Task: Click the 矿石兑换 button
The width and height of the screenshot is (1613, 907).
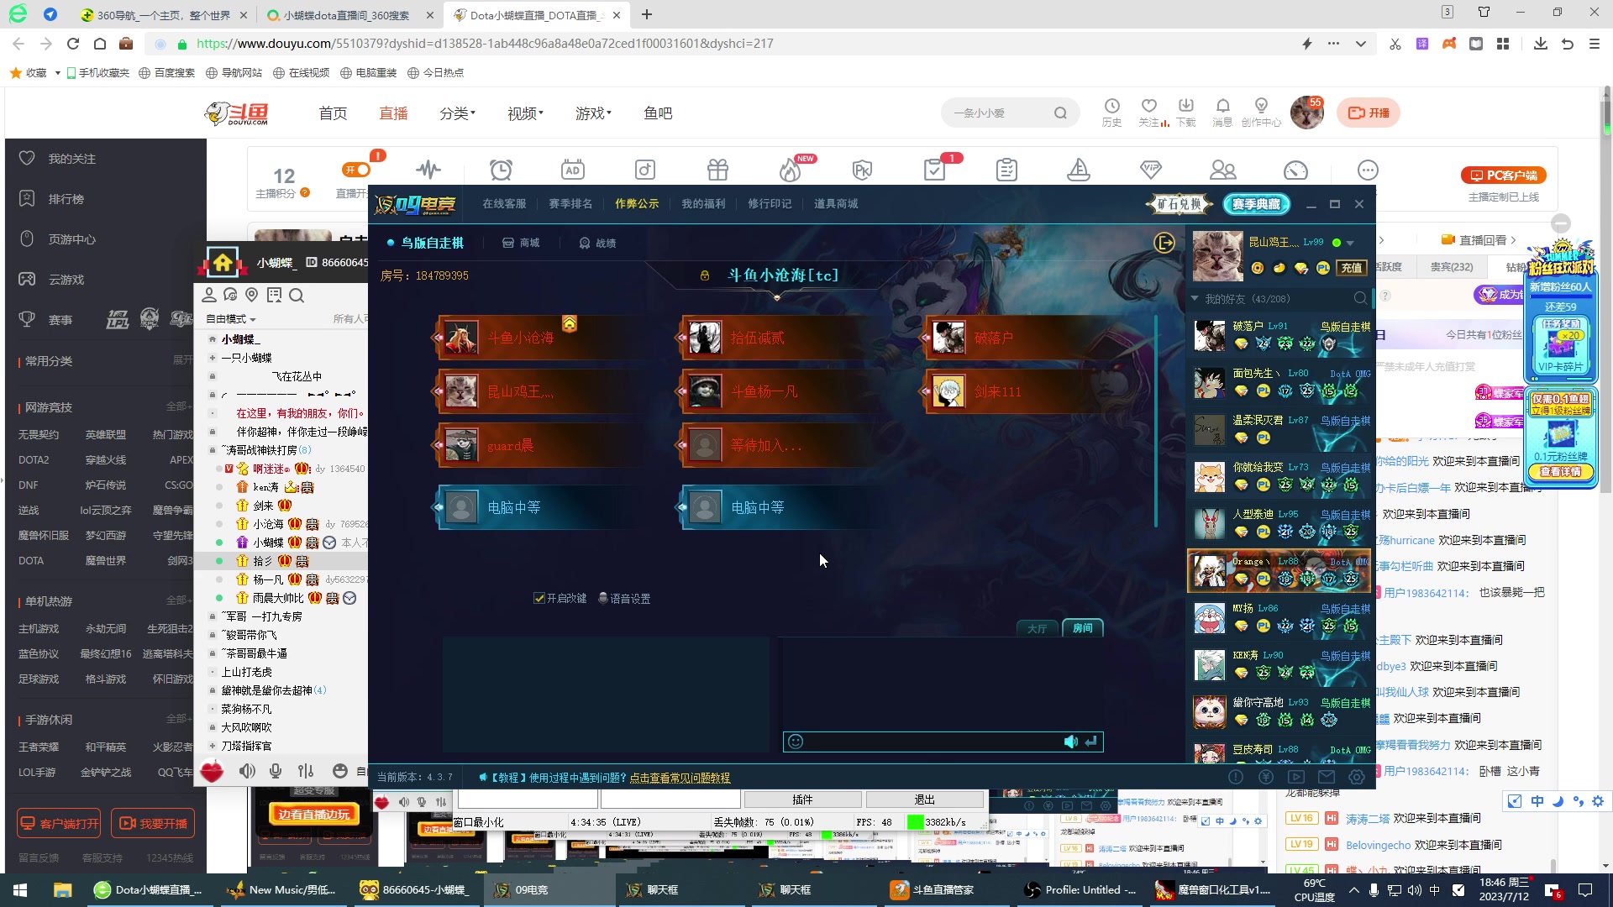Action: [1180, 204]
